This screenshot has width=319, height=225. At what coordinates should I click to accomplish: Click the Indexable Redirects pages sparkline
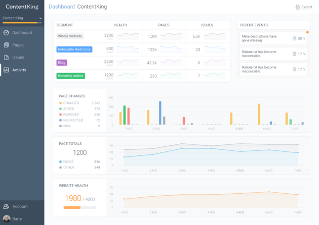click(x=171, y=49)
